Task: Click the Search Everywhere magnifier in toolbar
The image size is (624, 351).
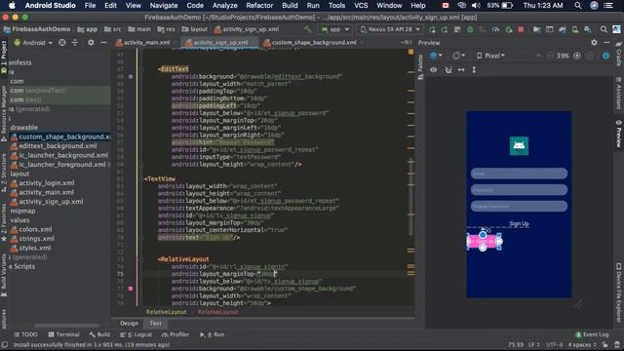Action: pyautogui.click(x=604, y=29)
